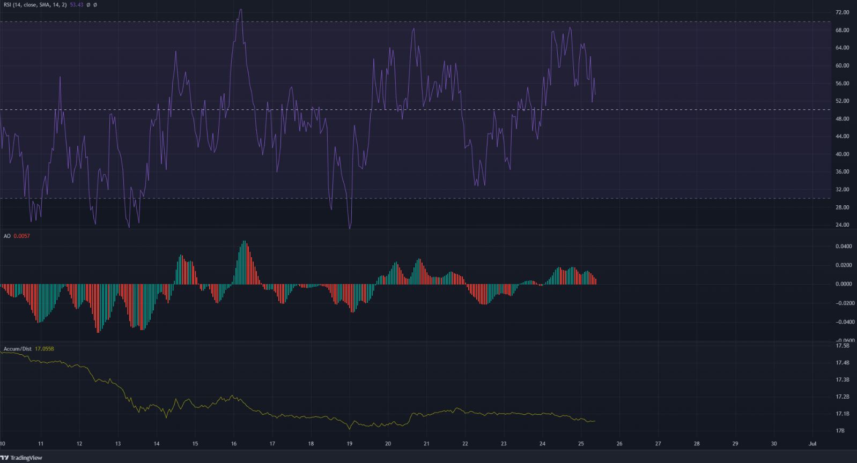Click the tallest green AO bar near date 16

pos(244,262)
